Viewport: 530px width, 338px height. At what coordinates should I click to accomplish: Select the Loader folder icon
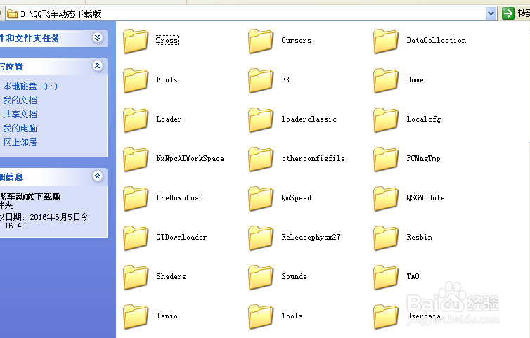coord(136,119)
